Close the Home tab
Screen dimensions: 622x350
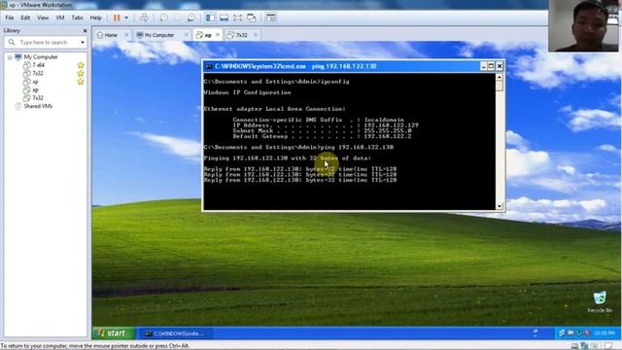click(126, 35)
